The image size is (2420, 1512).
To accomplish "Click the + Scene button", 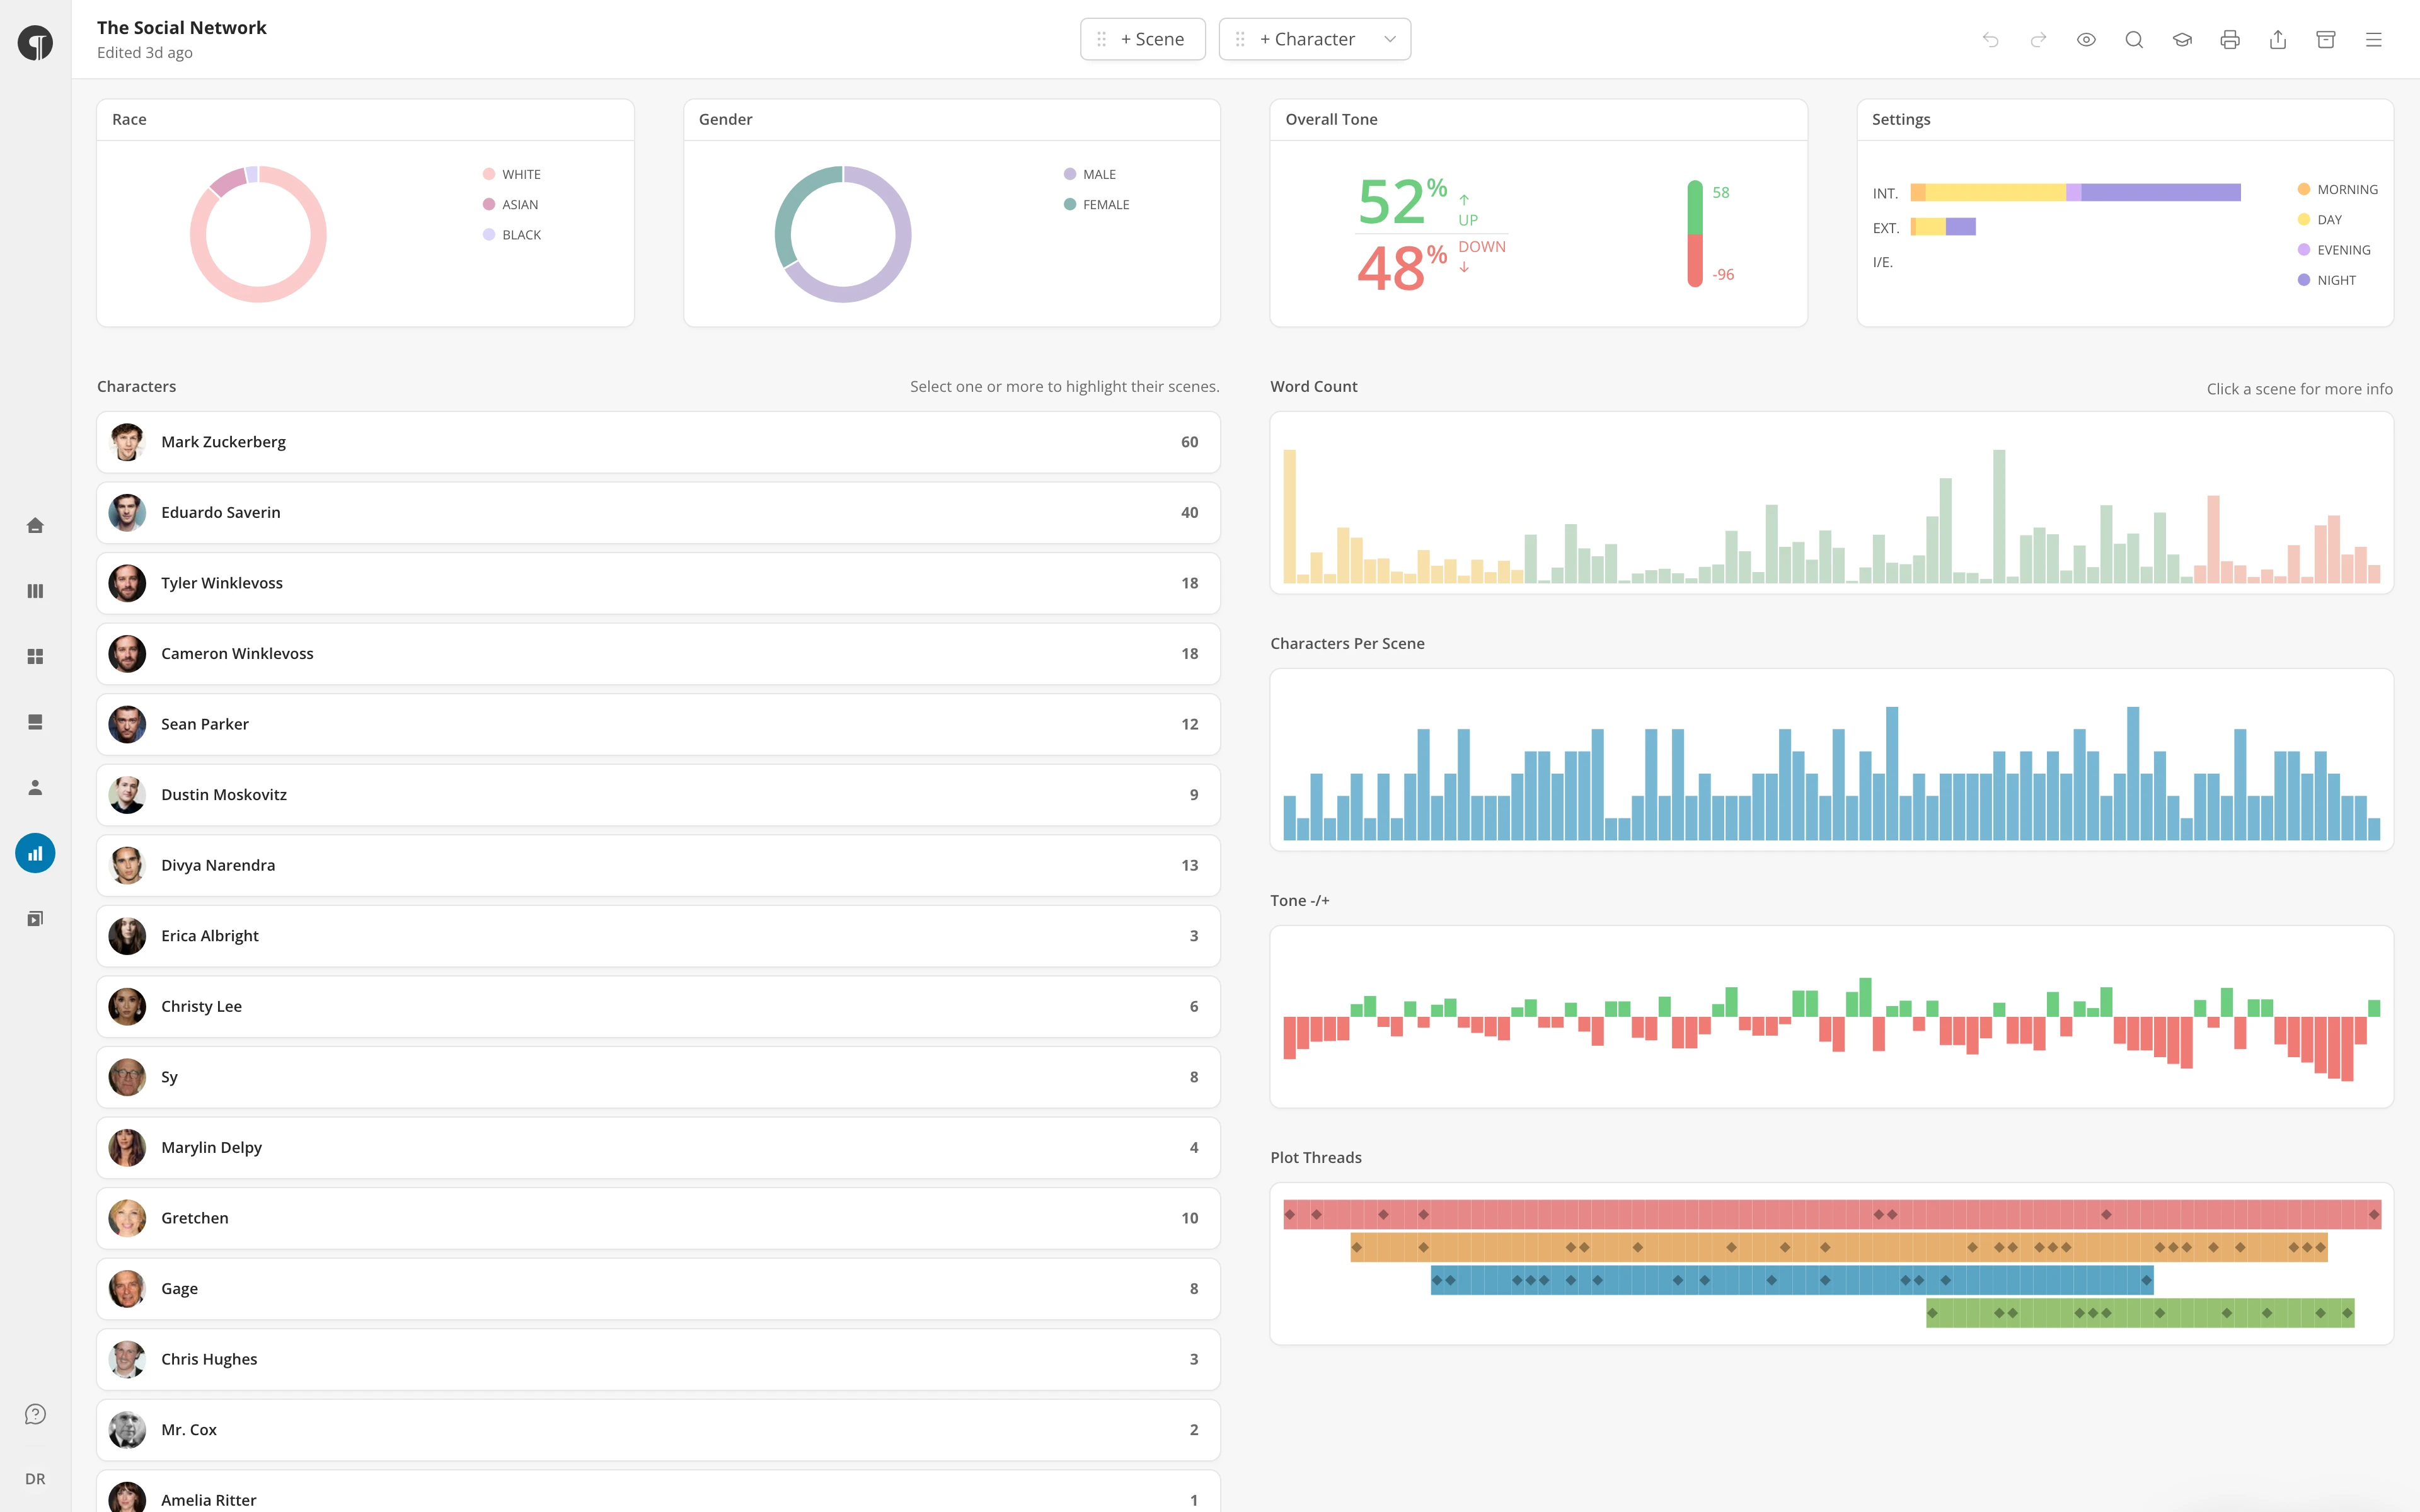I will coord(1143,39).
